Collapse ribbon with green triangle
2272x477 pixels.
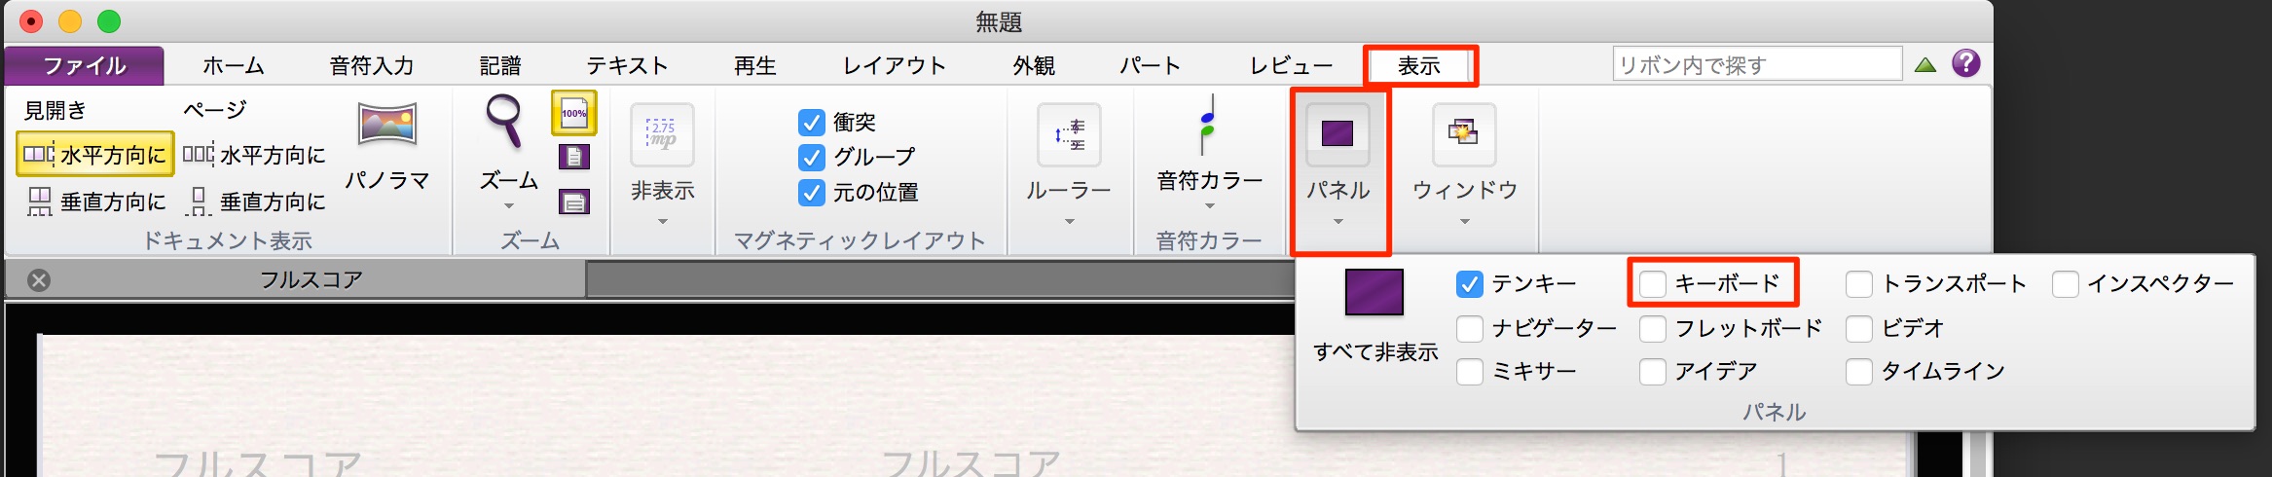[x=1925, y=65]
